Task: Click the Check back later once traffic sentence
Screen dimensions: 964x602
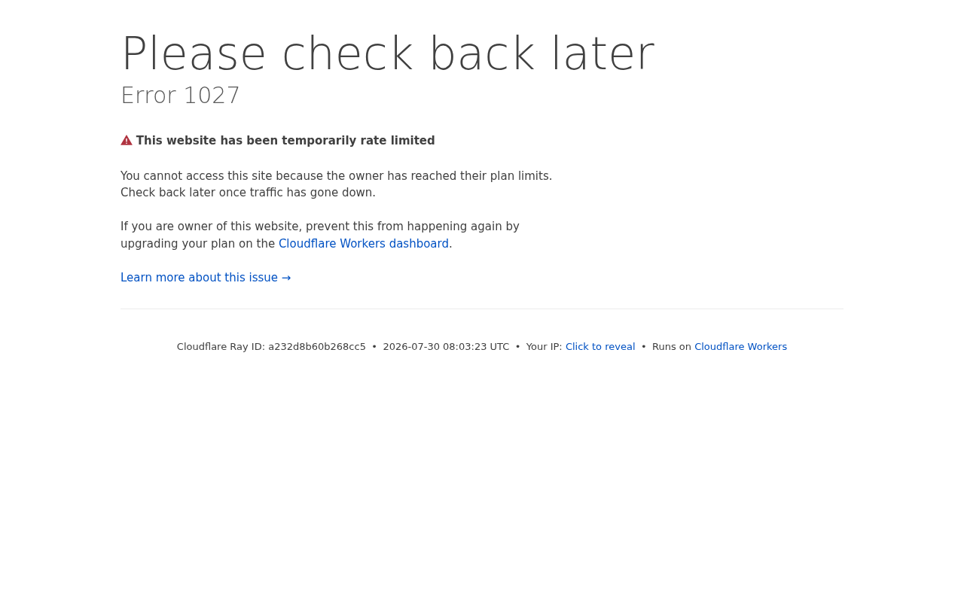Action: (x=248, y=193)
